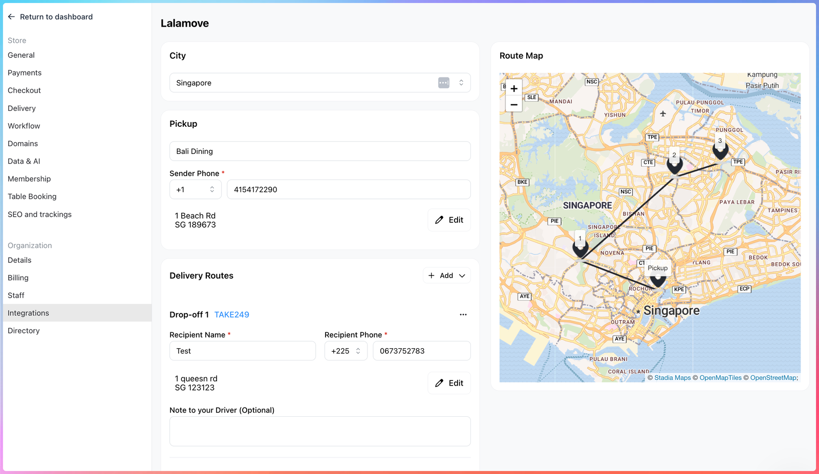819x474 pixels.
Task: Open the recipient country code +225 dropdown
Action: coord(346,351)
